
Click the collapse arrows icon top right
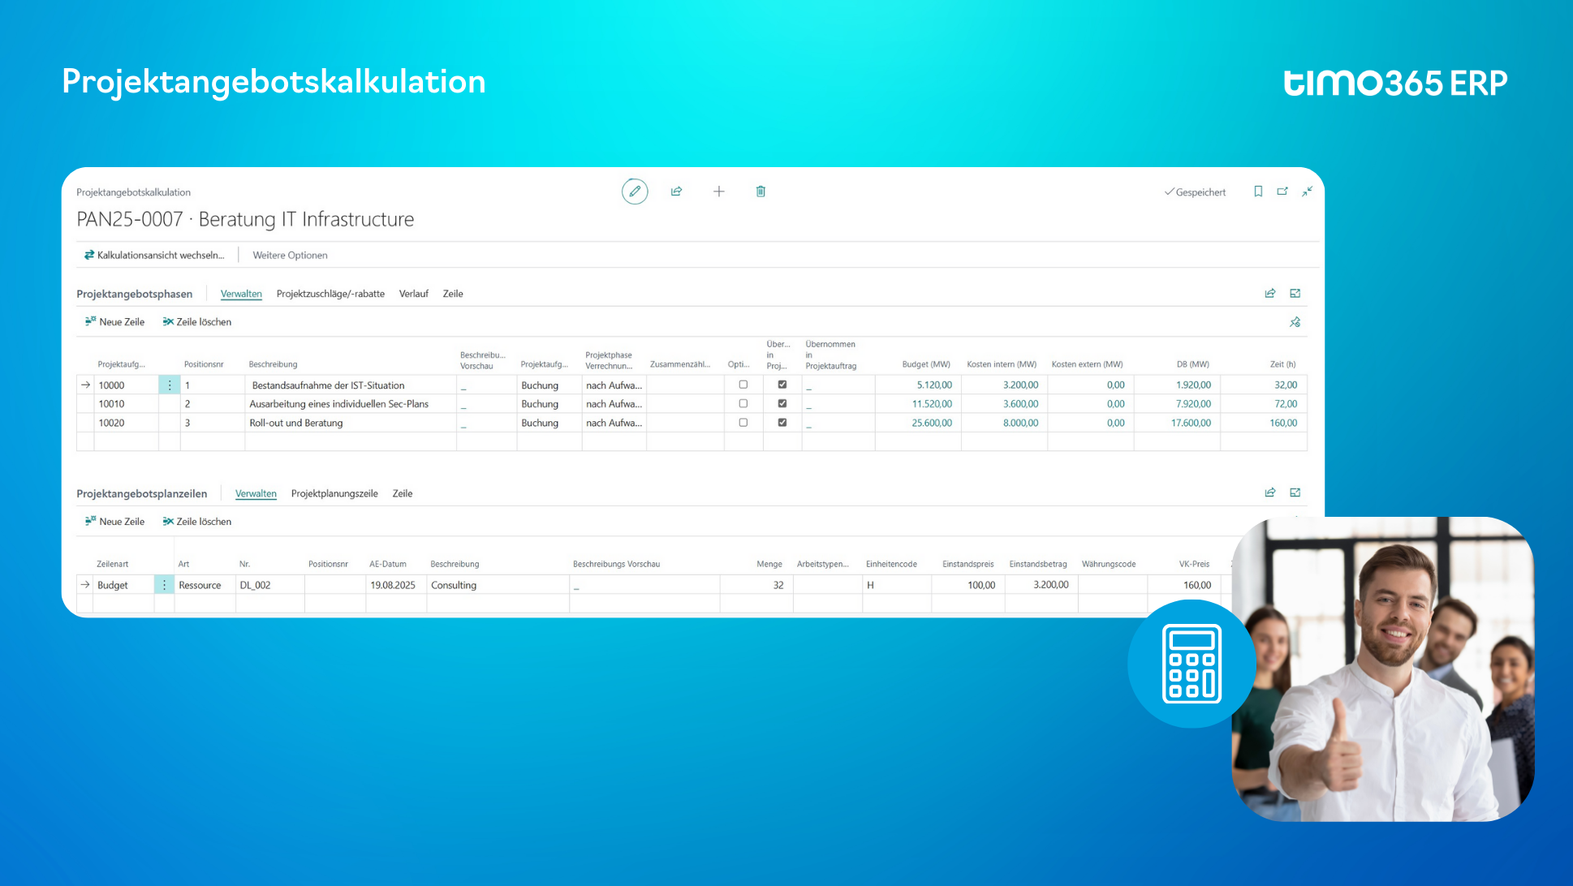[1307, 191]
